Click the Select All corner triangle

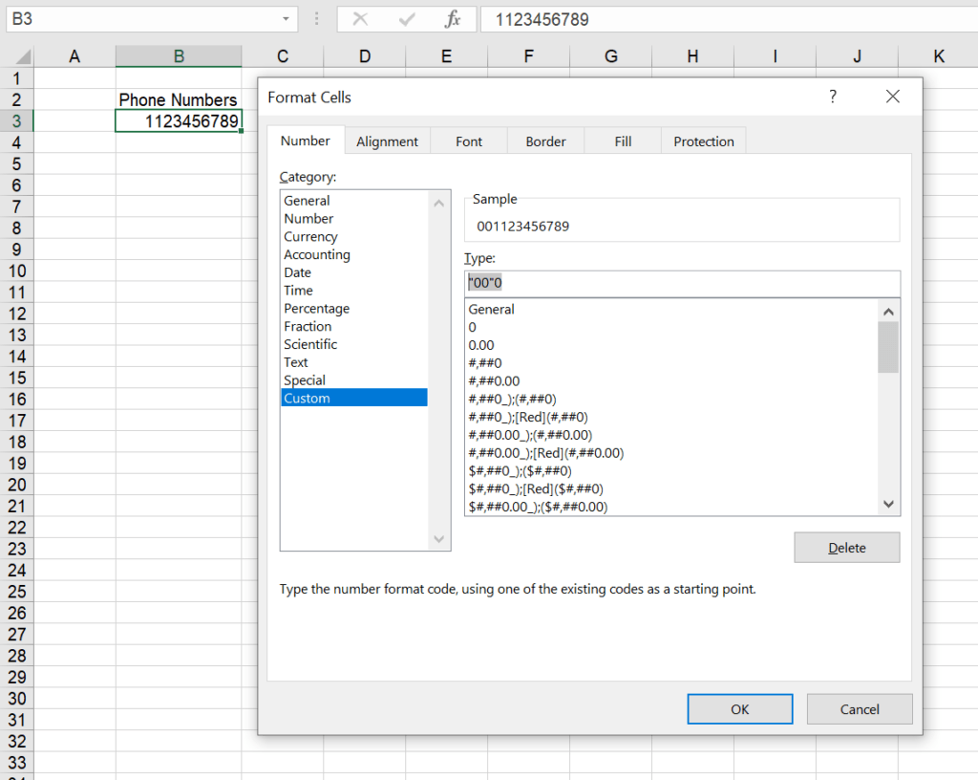[x=23, y=57]
